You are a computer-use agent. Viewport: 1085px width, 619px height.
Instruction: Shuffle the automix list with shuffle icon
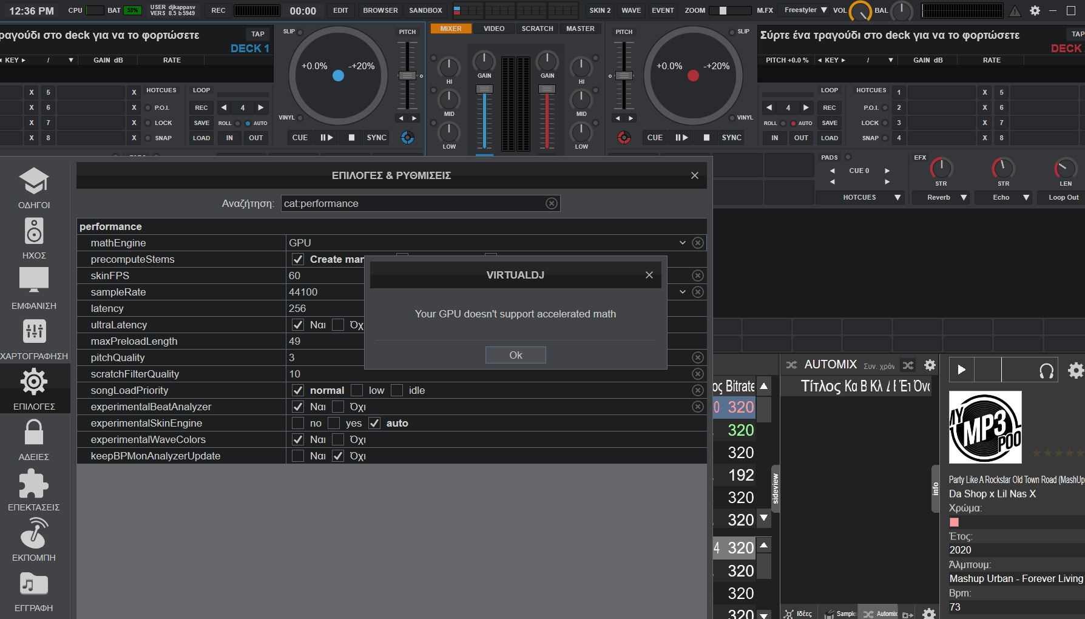[x=908, y=365]
